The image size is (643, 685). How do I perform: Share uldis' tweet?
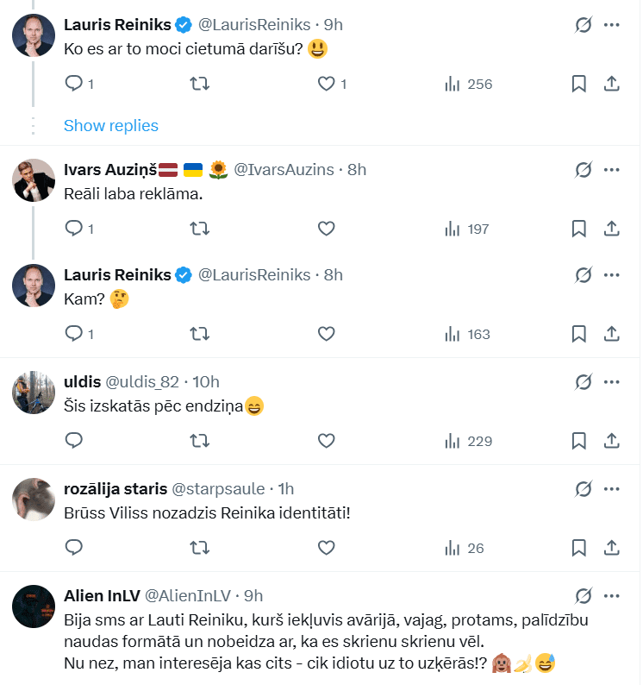pyautogui.click(x=611, y=441)
